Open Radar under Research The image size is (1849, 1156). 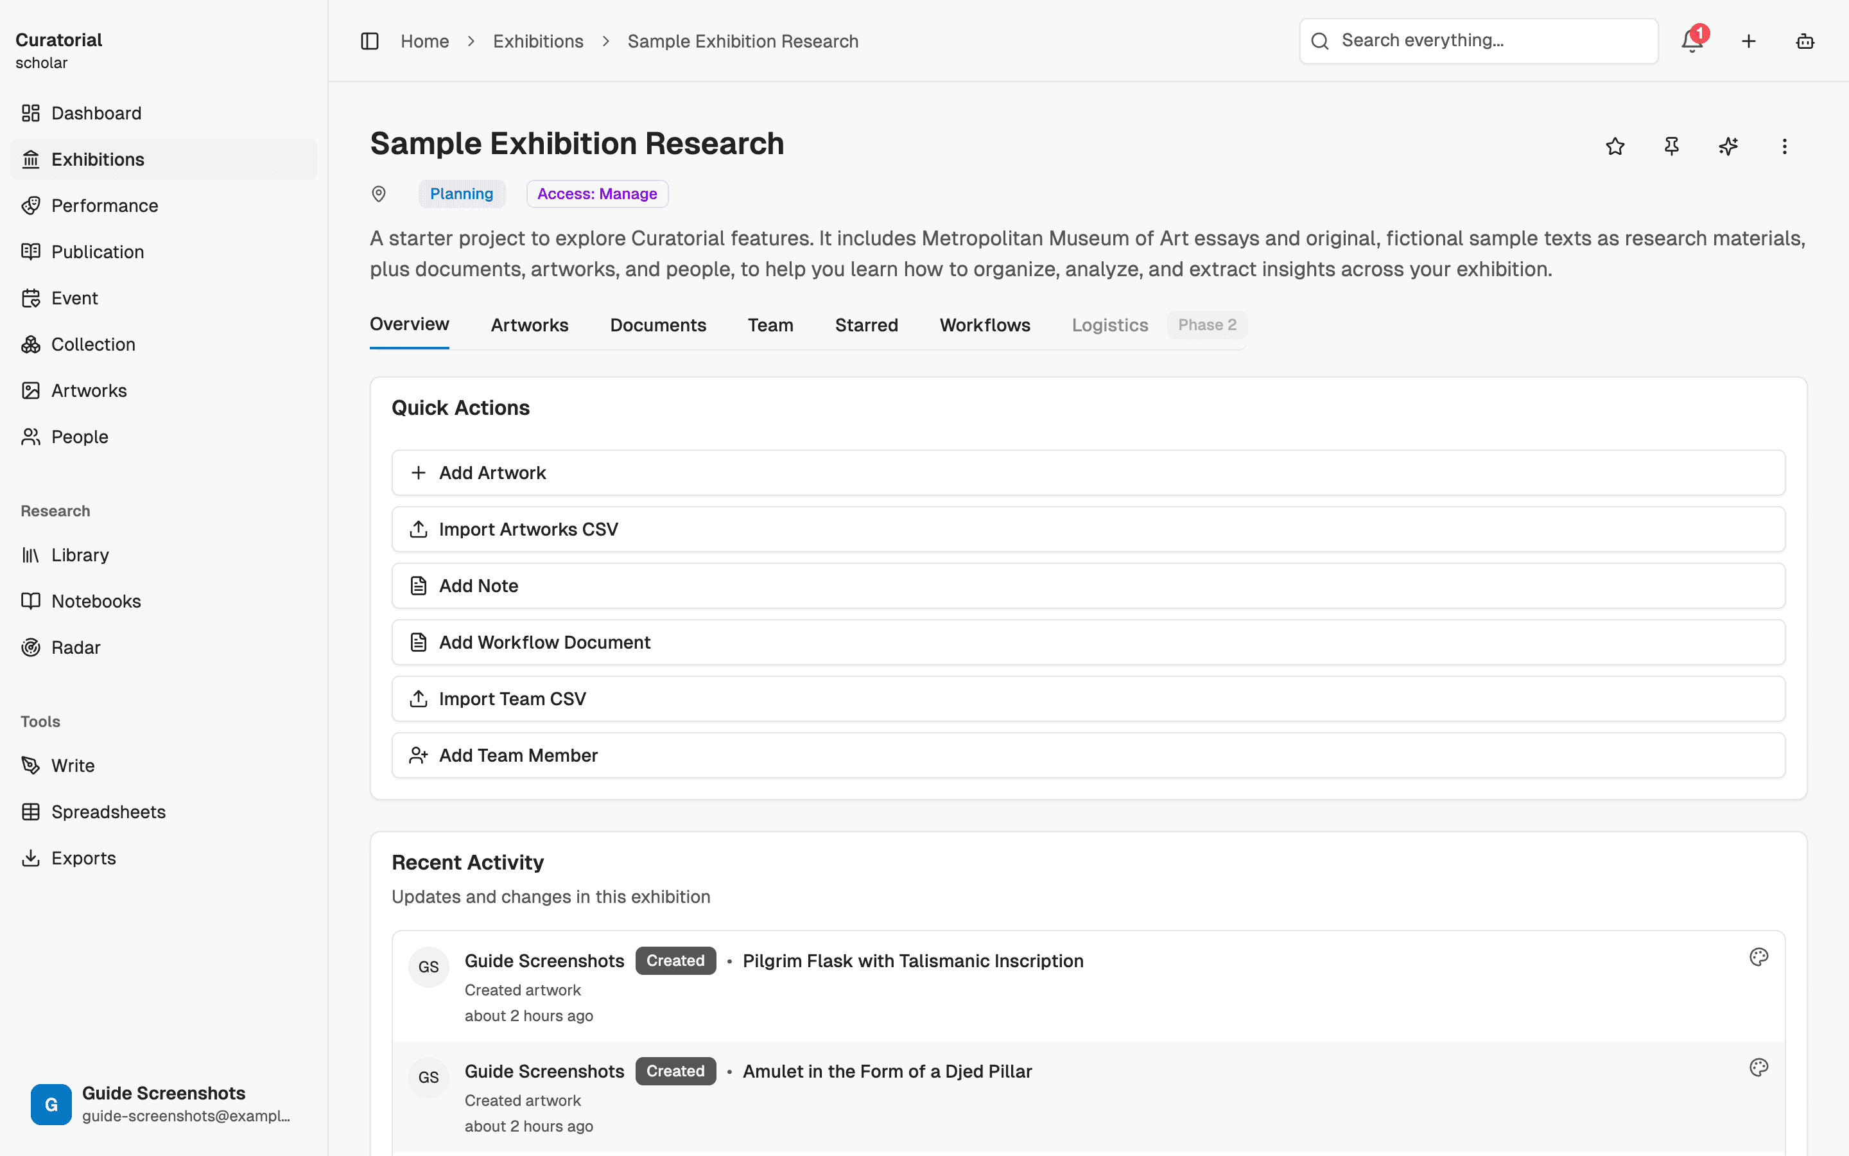click(164, 647)
